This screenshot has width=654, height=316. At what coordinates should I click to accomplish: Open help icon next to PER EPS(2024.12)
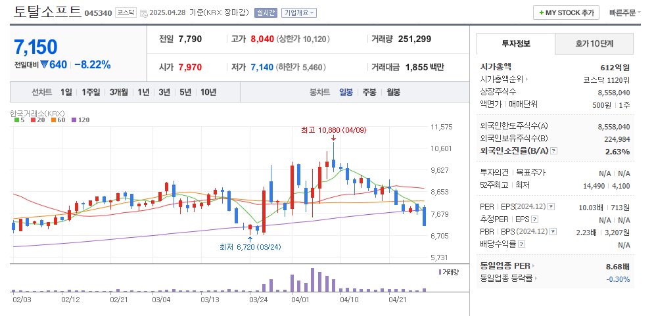click(551, 207)
